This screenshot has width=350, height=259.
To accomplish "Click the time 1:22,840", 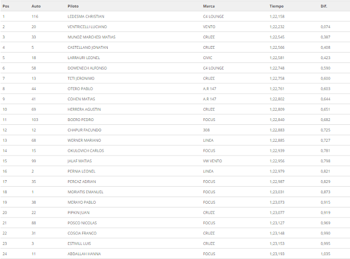I will click(277, 120).
